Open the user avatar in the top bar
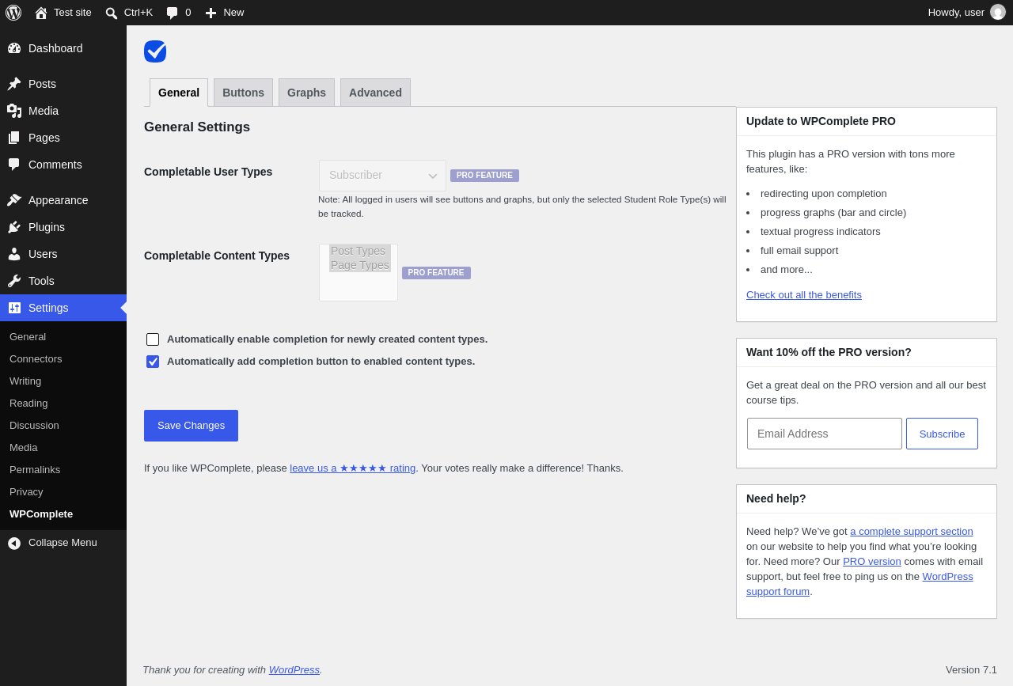This screenshot has height=686, width=1013. click(998, 13)
